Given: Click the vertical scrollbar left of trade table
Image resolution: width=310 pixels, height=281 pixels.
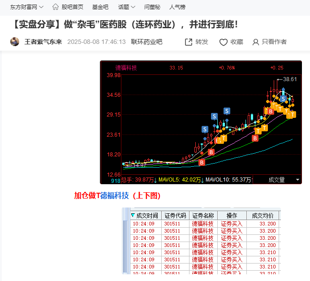Looking at the screenshot, I should (x=125, y=241).
